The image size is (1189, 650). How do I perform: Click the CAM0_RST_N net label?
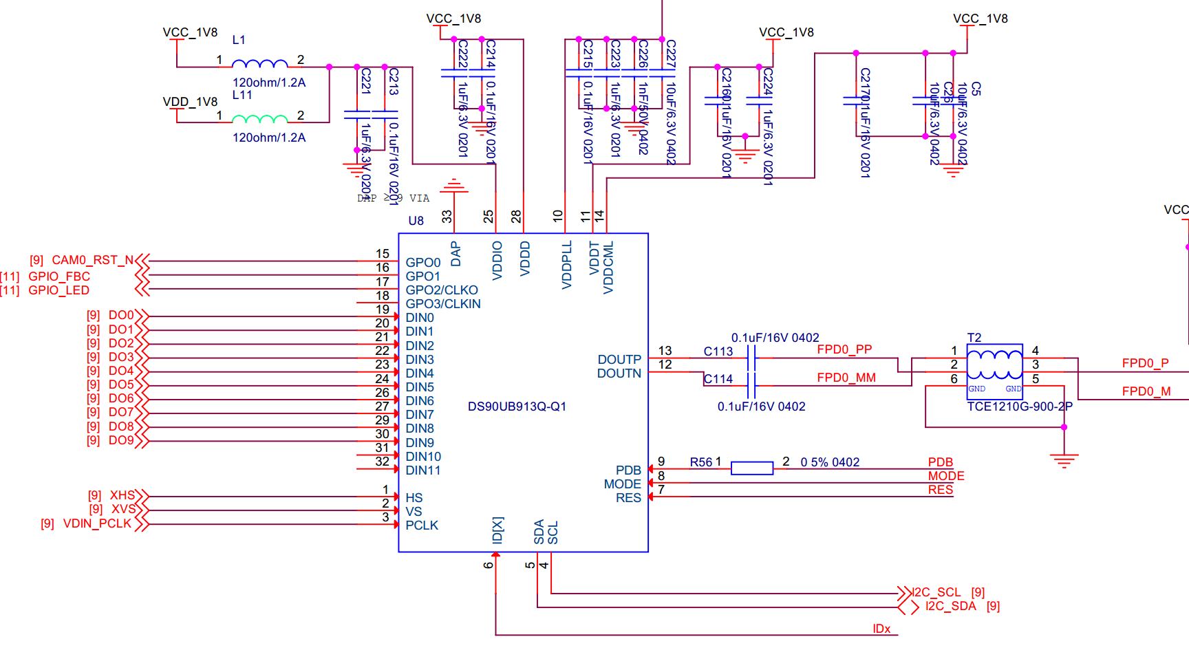pos(93,260)
